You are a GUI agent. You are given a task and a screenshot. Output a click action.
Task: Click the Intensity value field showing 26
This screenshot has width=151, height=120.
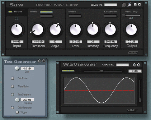pyautogui.click(x=93, y=42)
